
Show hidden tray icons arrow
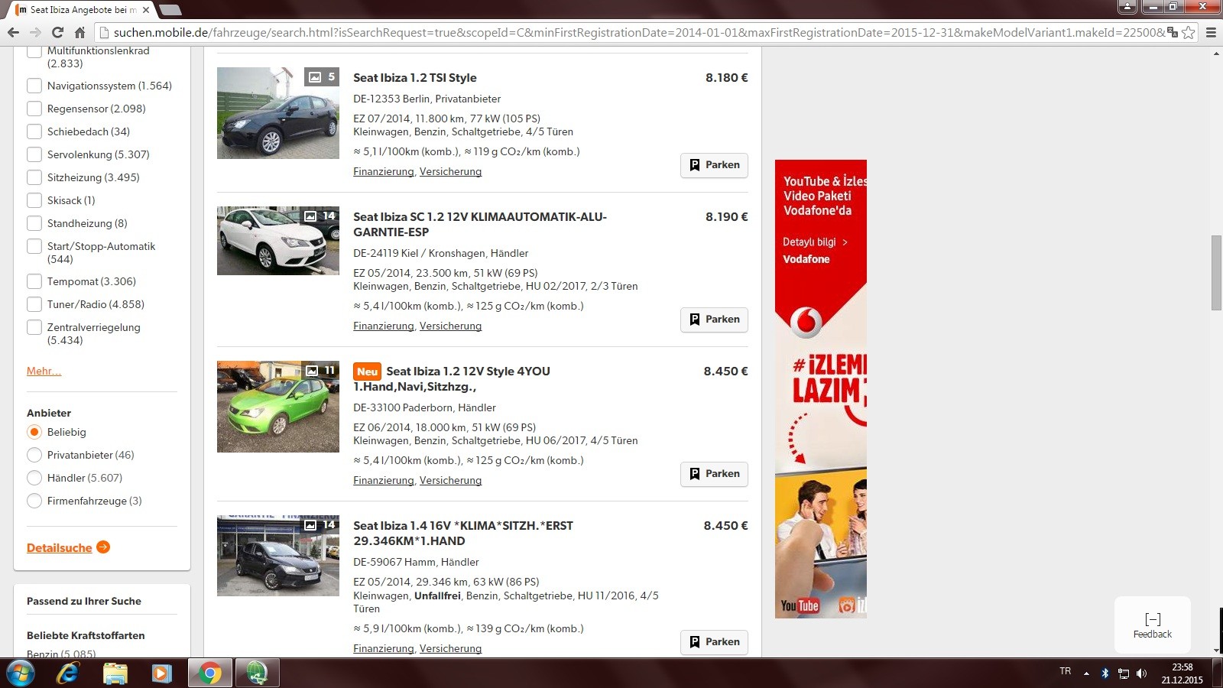pos(1086,673)
